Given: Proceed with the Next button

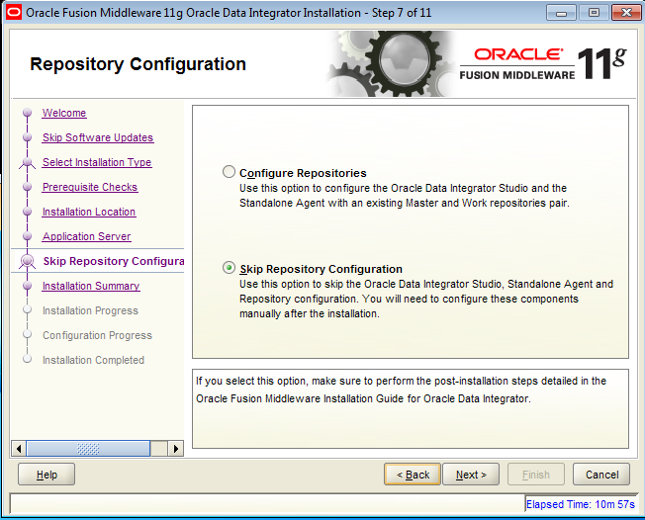Looking at the screenshot, I should point(471,475).
